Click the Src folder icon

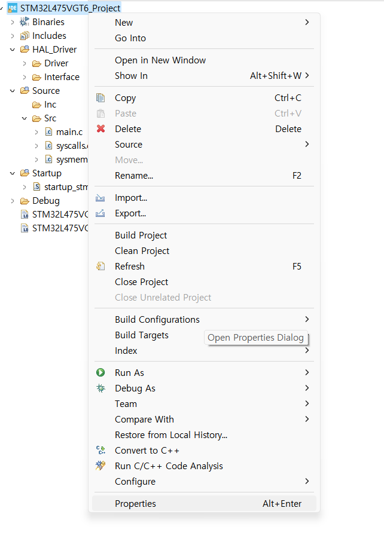[x=36, y=118]
